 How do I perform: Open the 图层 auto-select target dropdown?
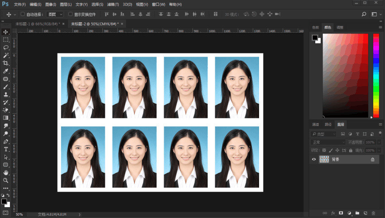coord(55,15)
